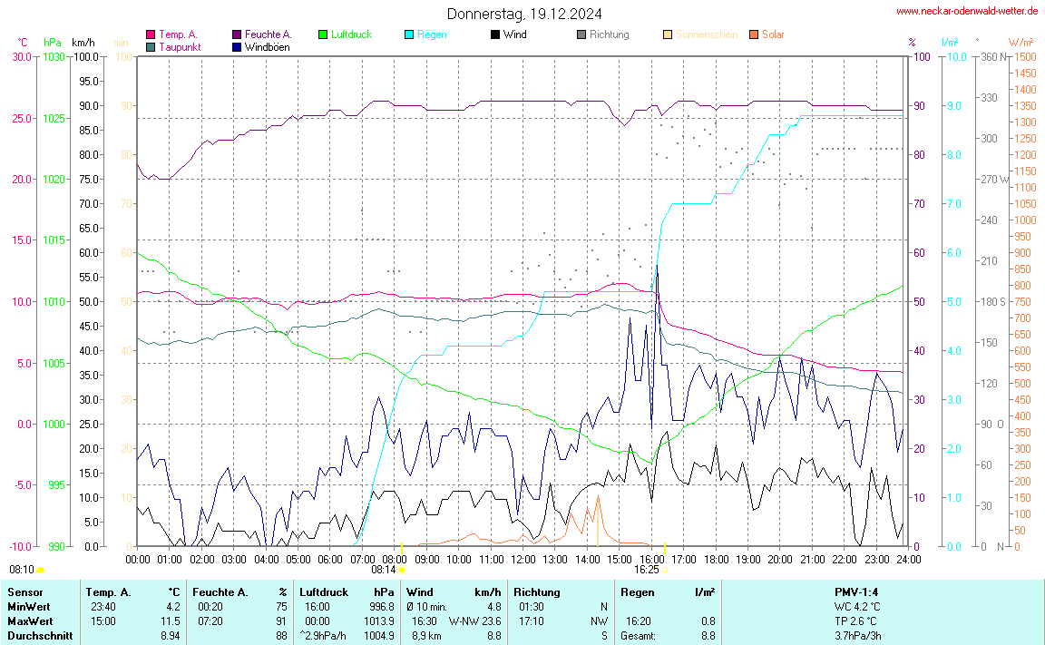Image resolution: width=1045 pixels, height=645 pixels.
Task: Click the 16:25 sunset marker on the timeline
Action: 664,570
